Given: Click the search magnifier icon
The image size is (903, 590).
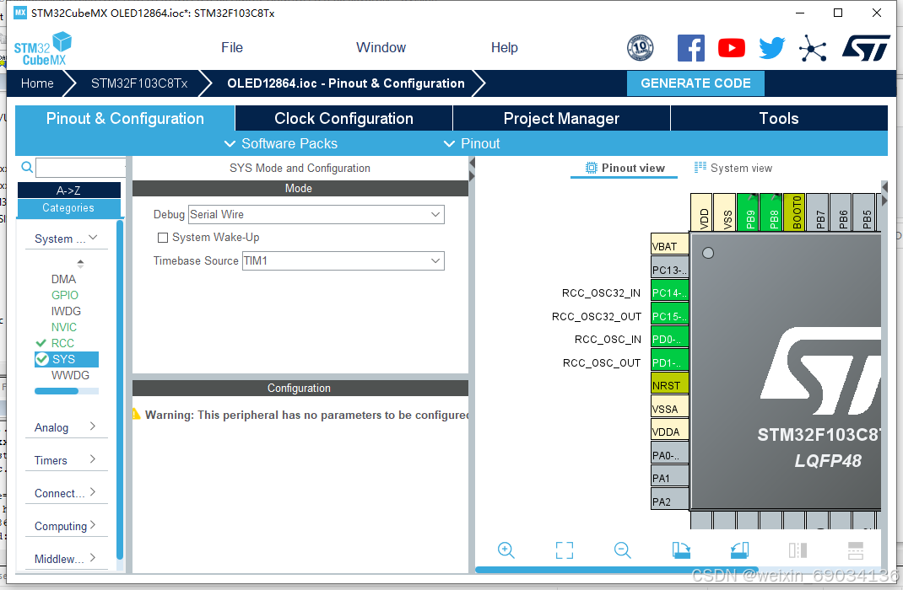Looking at the screenshot, I should [27, 168].
